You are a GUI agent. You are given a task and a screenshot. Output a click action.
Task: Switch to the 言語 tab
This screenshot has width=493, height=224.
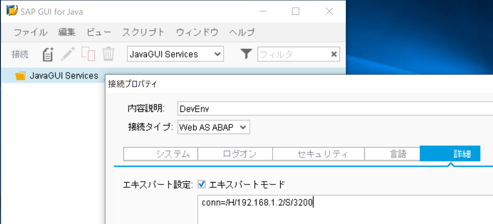click(x=392, y=154)
